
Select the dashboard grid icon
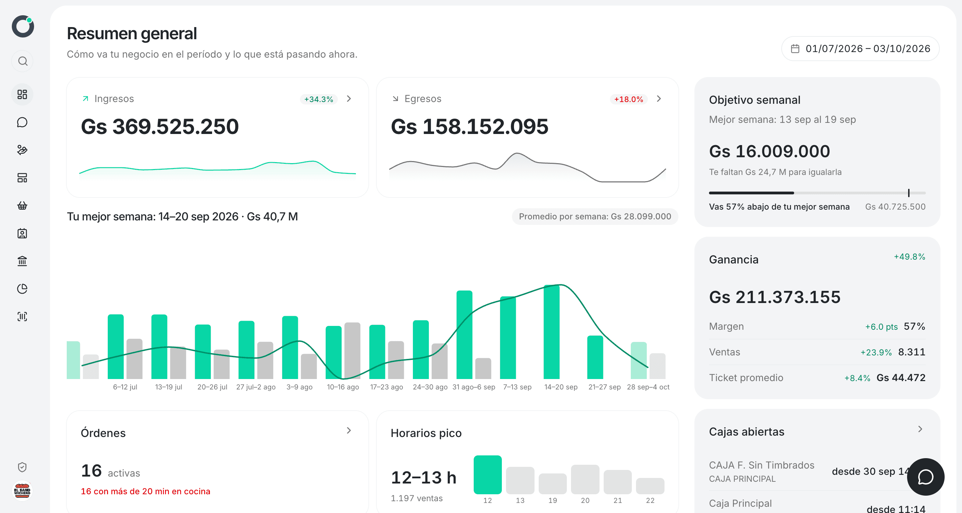pos(22,94)
